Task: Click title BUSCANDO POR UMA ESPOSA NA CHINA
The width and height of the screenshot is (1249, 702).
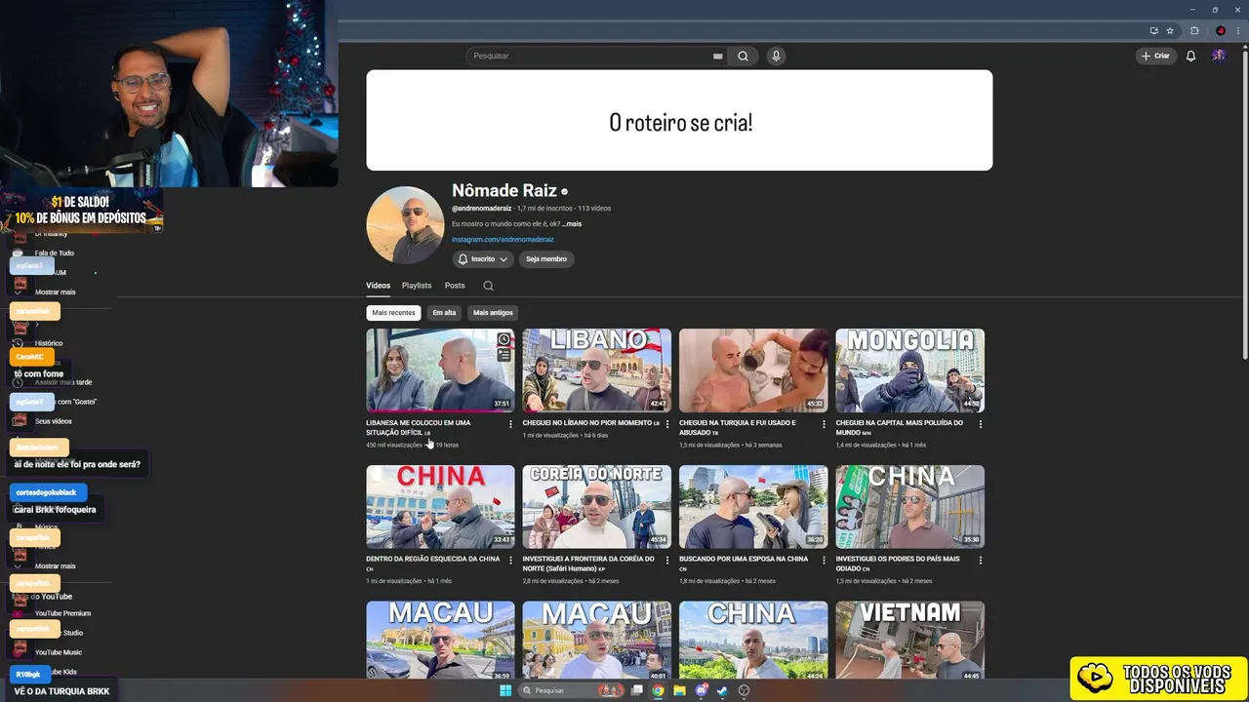Action: pos(744,559)
